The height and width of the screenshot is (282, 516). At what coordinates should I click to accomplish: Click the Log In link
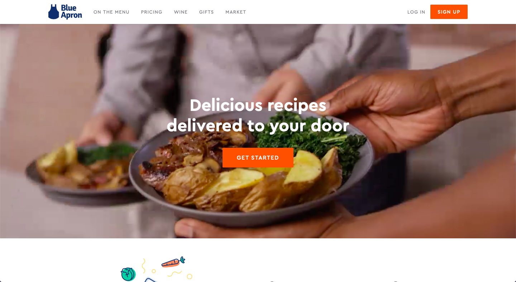click(416, 12)
